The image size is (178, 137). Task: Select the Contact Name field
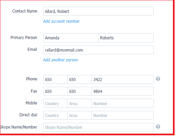[99, 11]
